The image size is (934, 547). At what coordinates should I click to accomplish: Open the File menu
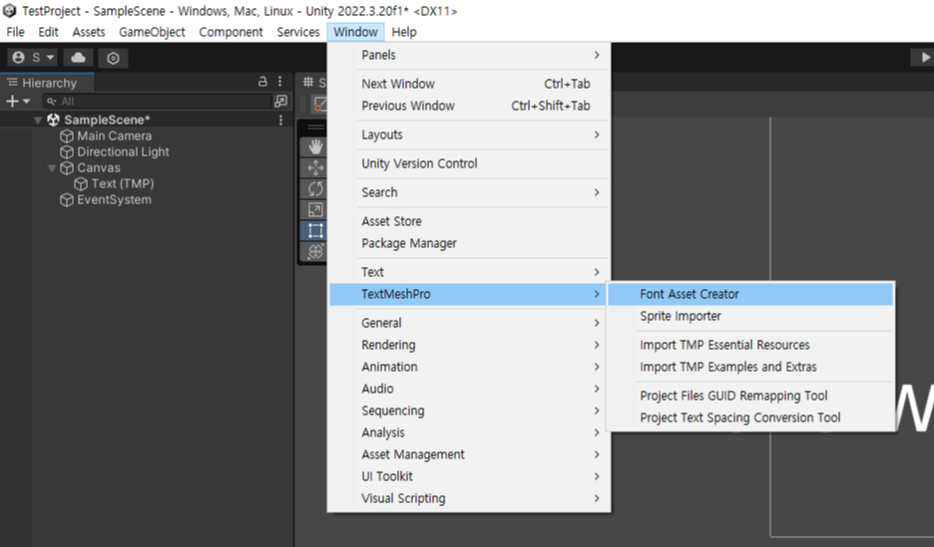[x=16, y=32]
